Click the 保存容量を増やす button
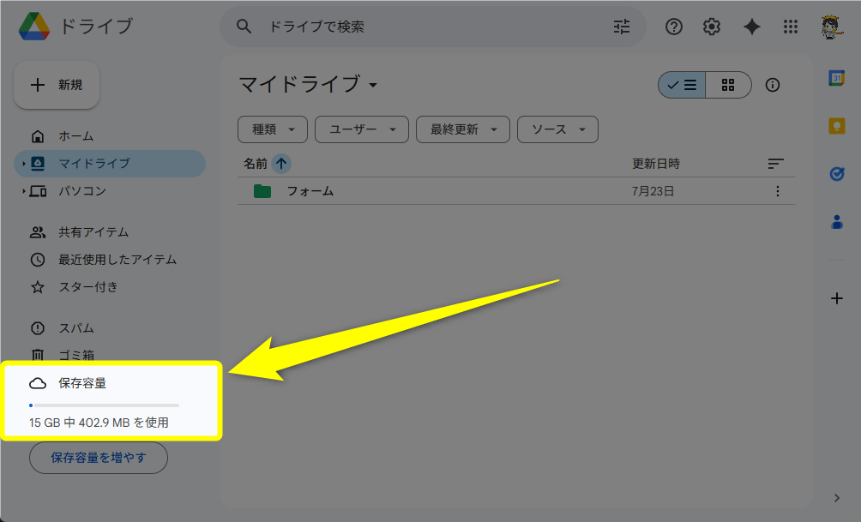 (x=99, y=458)
